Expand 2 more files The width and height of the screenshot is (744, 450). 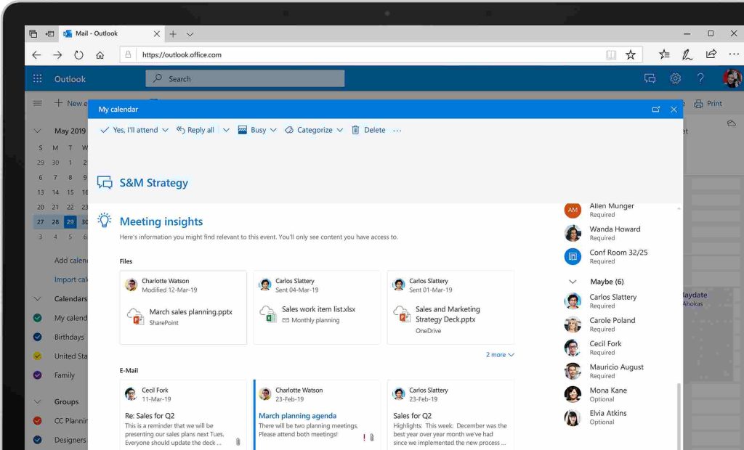coord(500,355)
